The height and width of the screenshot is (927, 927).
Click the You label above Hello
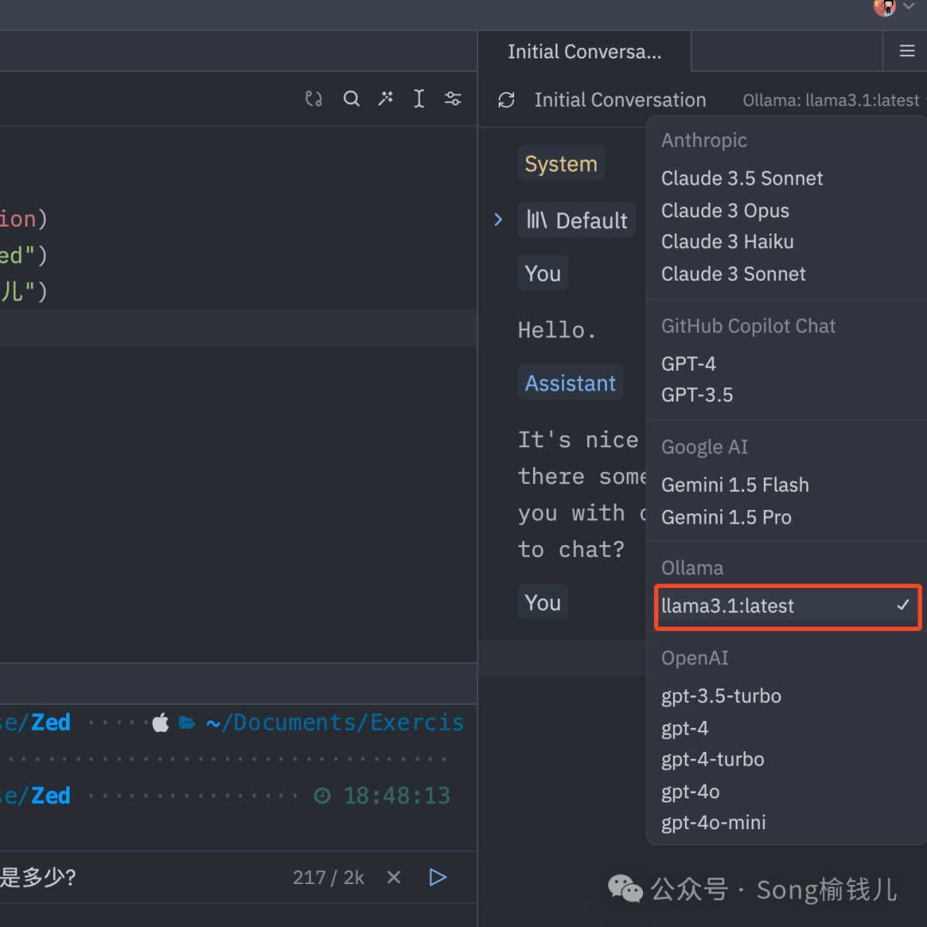(542, 273)
